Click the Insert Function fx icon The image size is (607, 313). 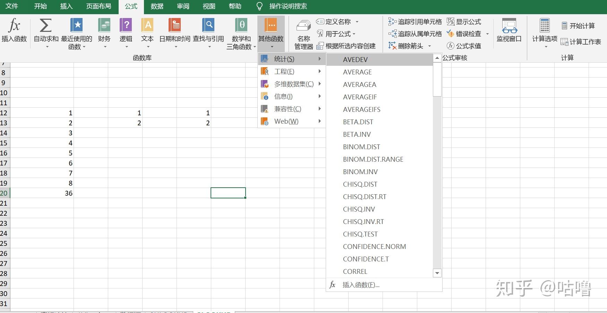point(14,25)
